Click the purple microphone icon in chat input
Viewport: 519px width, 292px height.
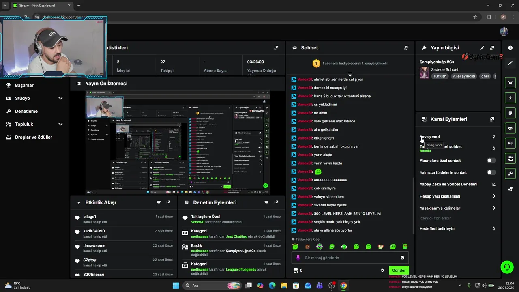tap(298, 258)
